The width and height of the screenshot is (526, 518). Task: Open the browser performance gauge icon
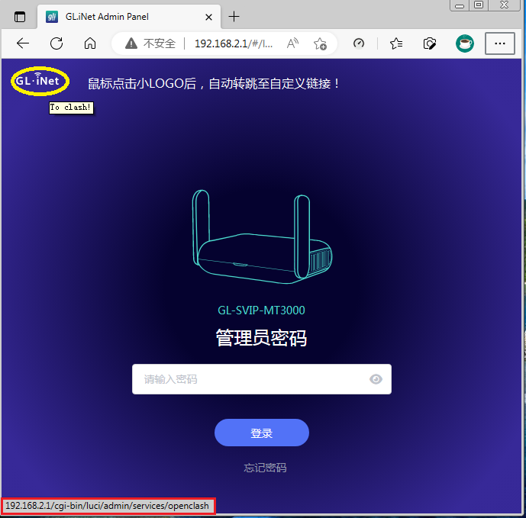pyautogui.click(x=360, y=43)
